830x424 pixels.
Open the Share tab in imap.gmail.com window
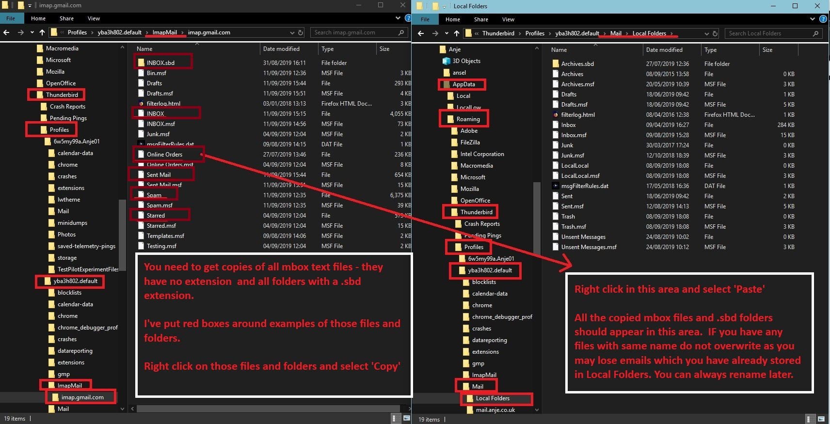pos(67,18)
